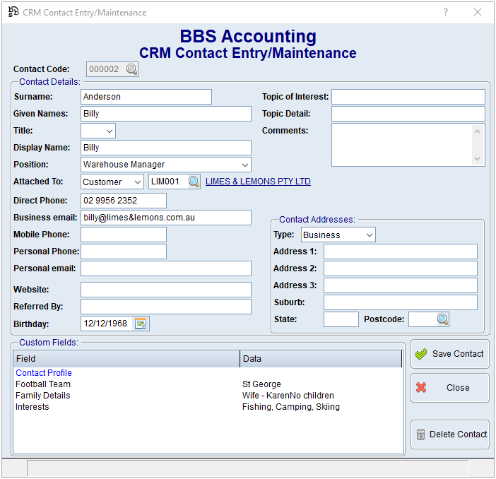Click the Topic of Interest input field
The width and height of the screenshot is (496, 479).
(408, 97)
